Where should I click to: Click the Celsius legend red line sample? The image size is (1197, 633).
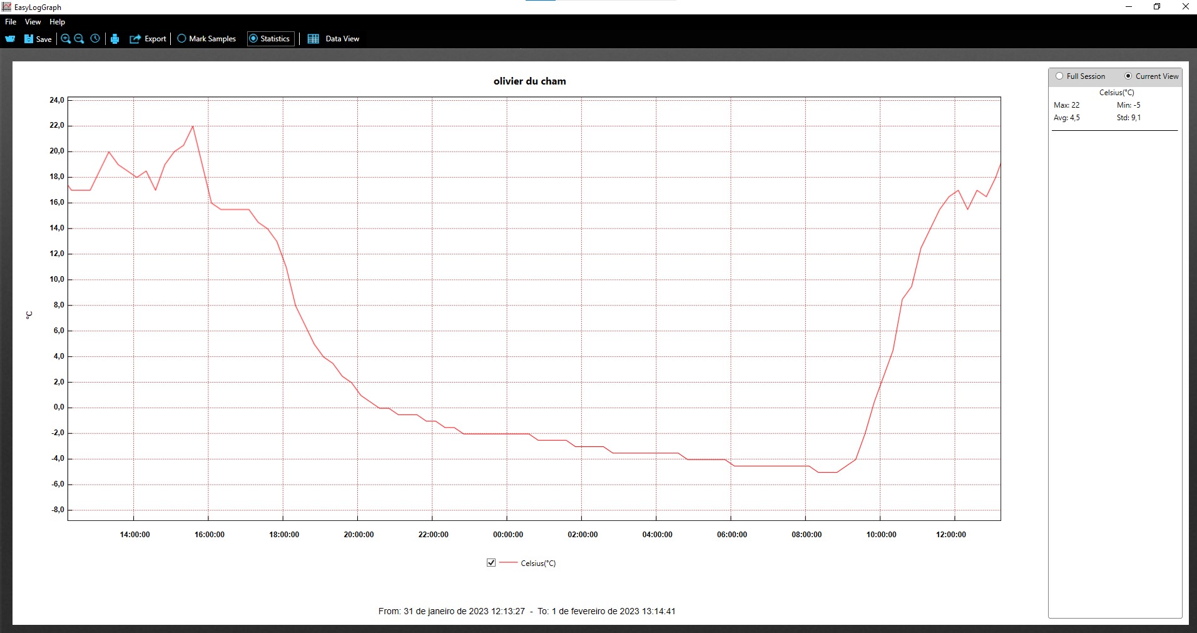508,563
